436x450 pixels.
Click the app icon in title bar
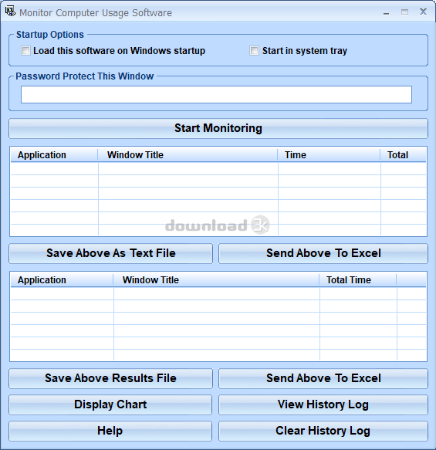point(10,12)
